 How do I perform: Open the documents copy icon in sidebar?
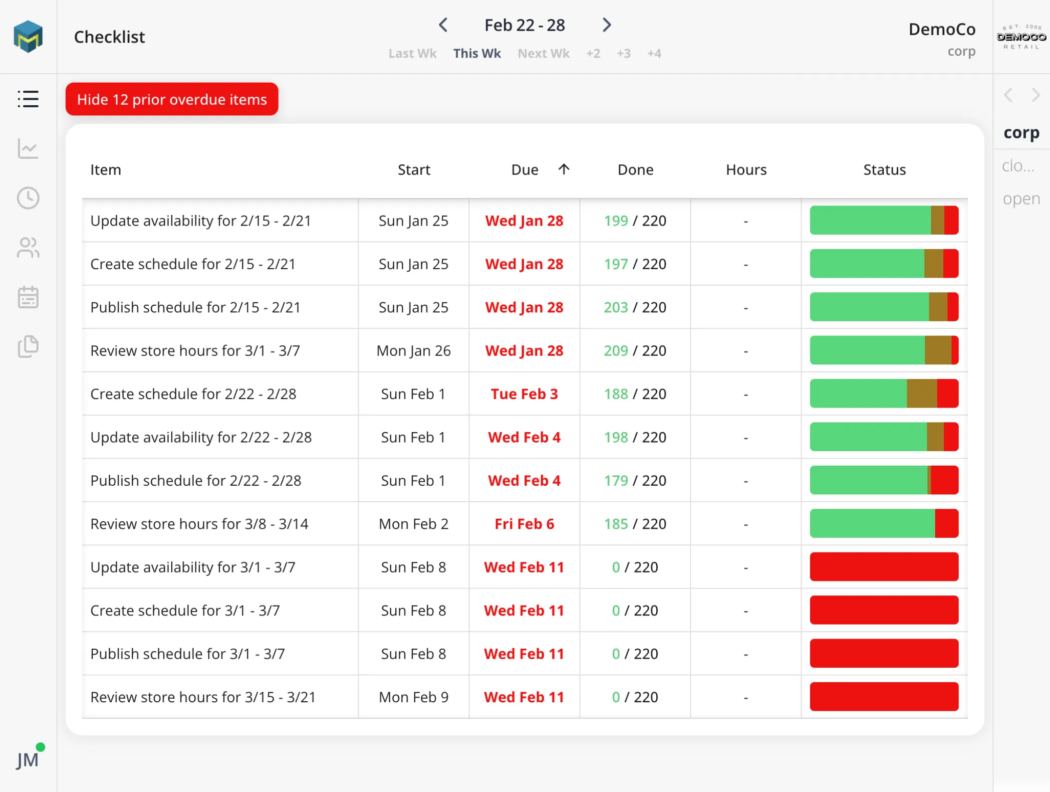(x=28, y=347)
